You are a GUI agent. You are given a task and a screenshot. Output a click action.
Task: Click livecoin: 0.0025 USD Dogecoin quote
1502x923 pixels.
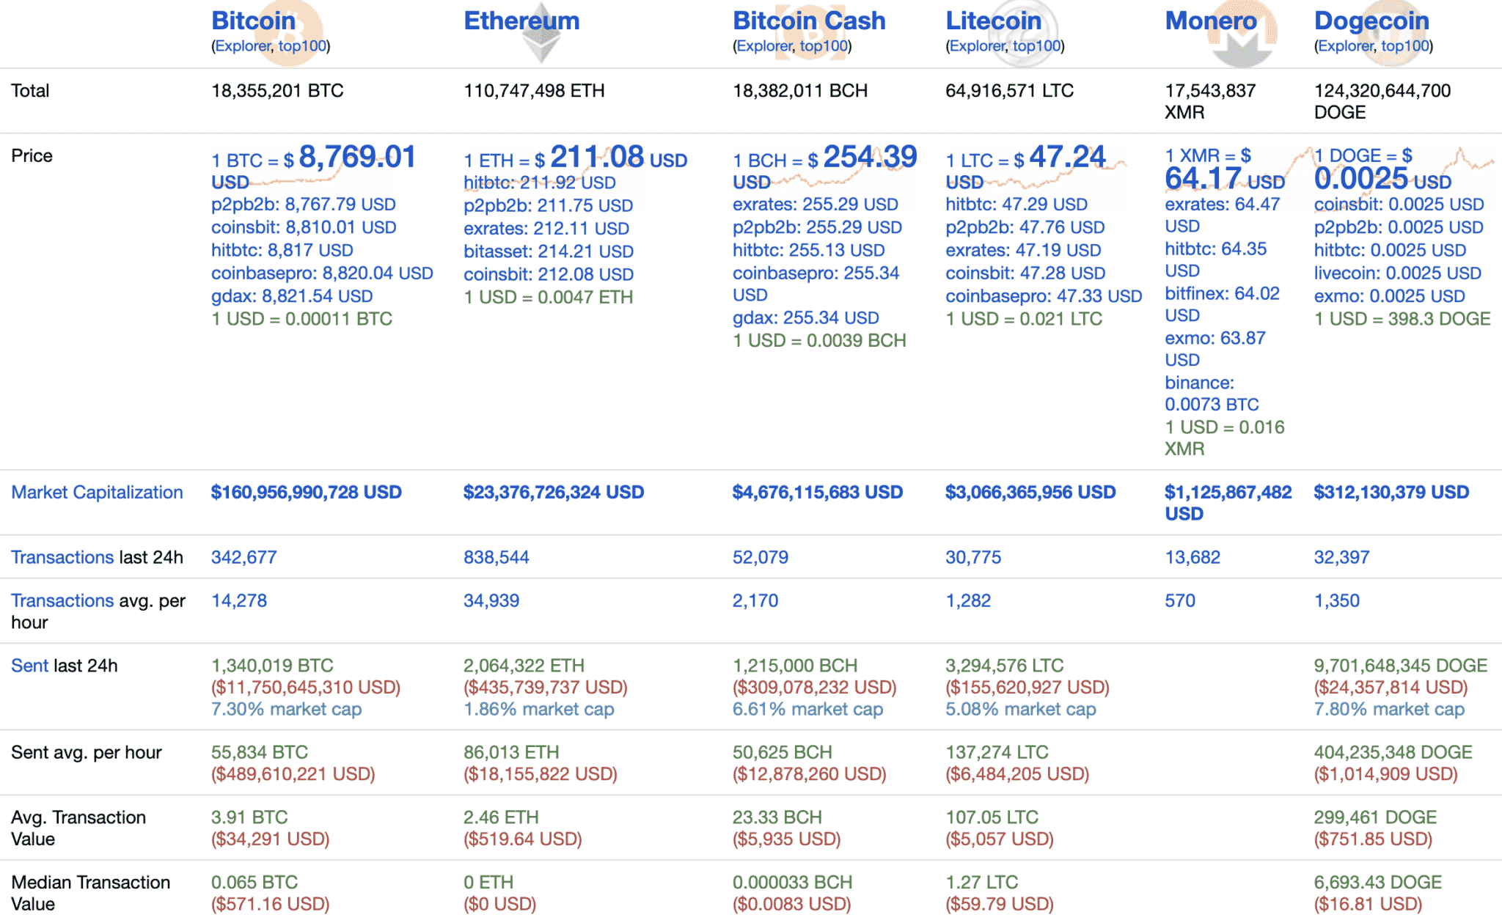(x=1398, y=273)
